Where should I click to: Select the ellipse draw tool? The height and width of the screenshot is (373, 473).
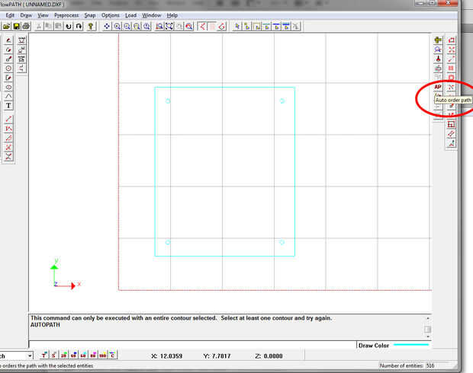point(8,88)
